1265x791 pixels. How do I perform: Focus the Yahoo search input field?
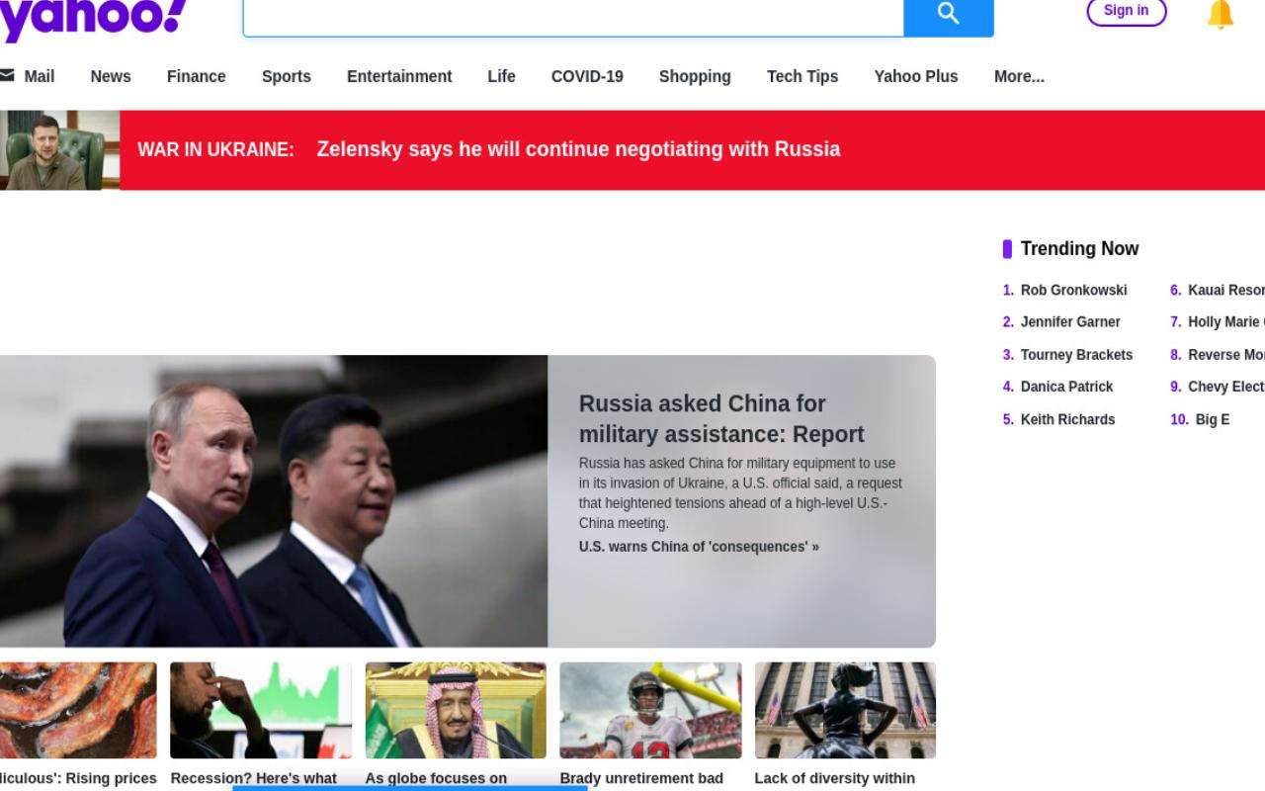573,17
